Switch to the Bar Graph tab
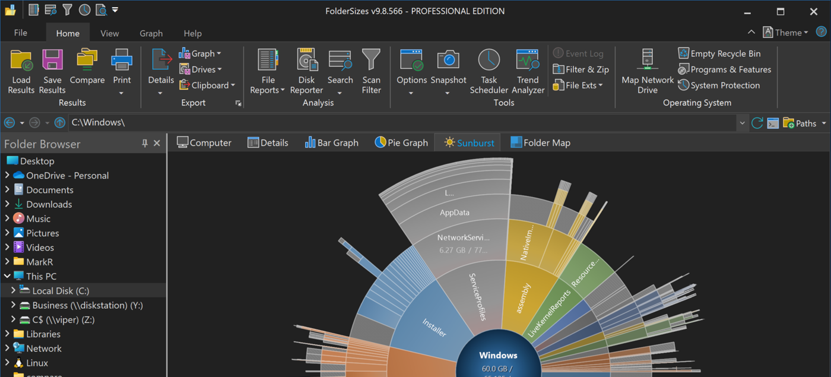Screen dimensions: 831x377 [332, 142]
